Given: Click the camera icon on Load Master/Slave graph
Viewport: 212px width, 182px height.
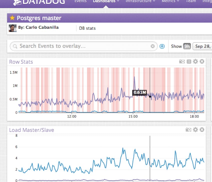Looking at the screenshot, I should (188, 130).
